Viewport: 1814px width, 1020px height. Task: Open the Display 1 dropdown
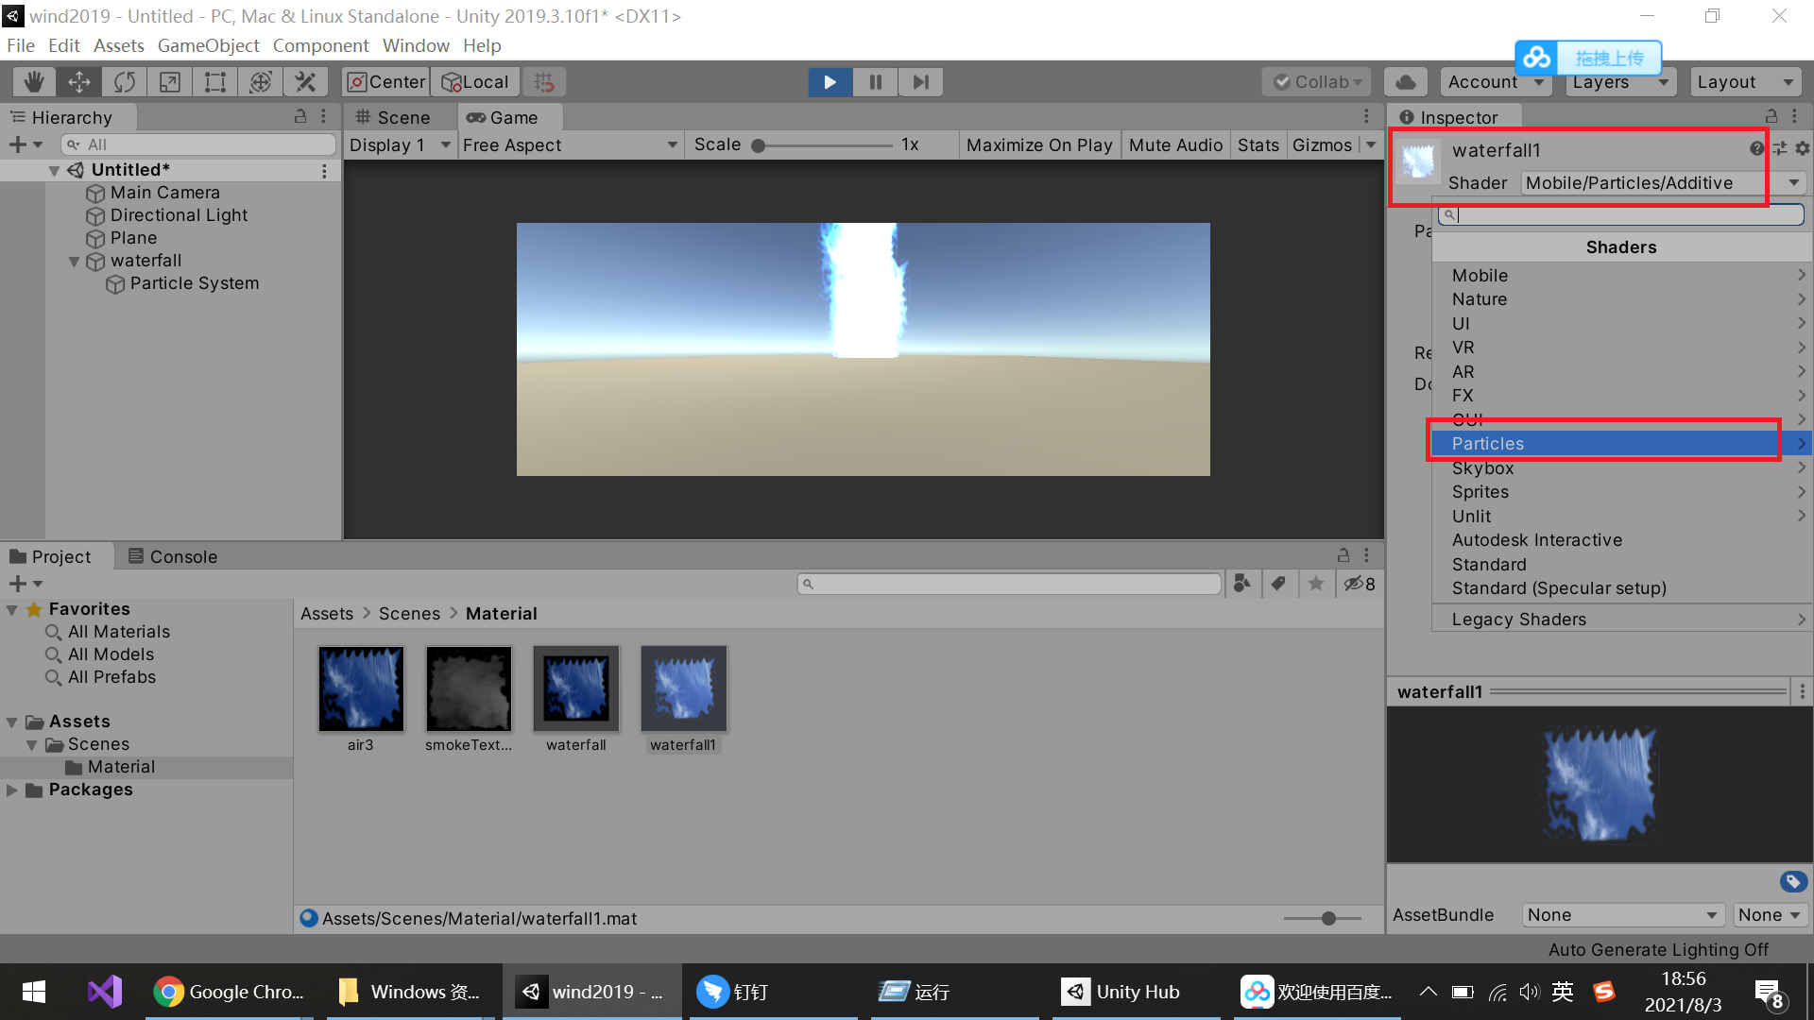point(400,144)
